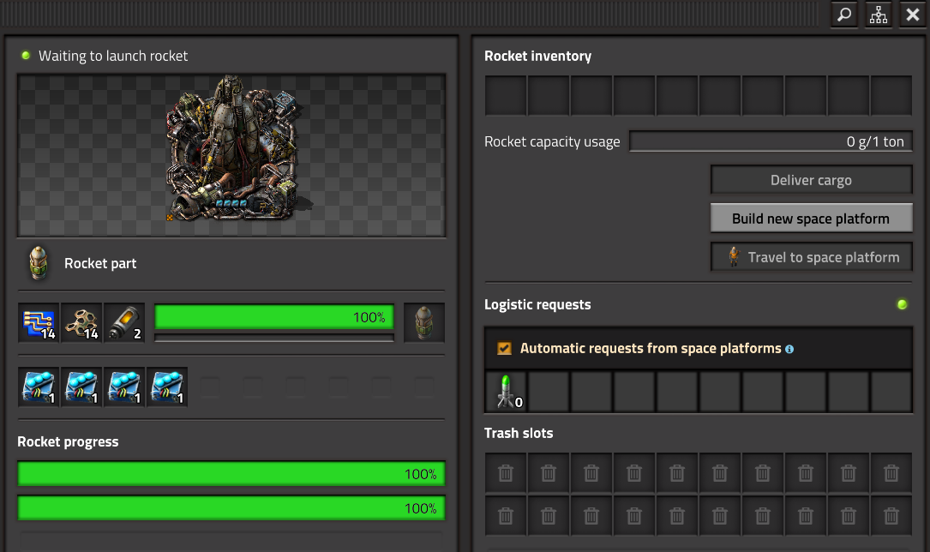930x552 pixels.
Task: Click the rocket silo request slot
Action: pos(506,392)
